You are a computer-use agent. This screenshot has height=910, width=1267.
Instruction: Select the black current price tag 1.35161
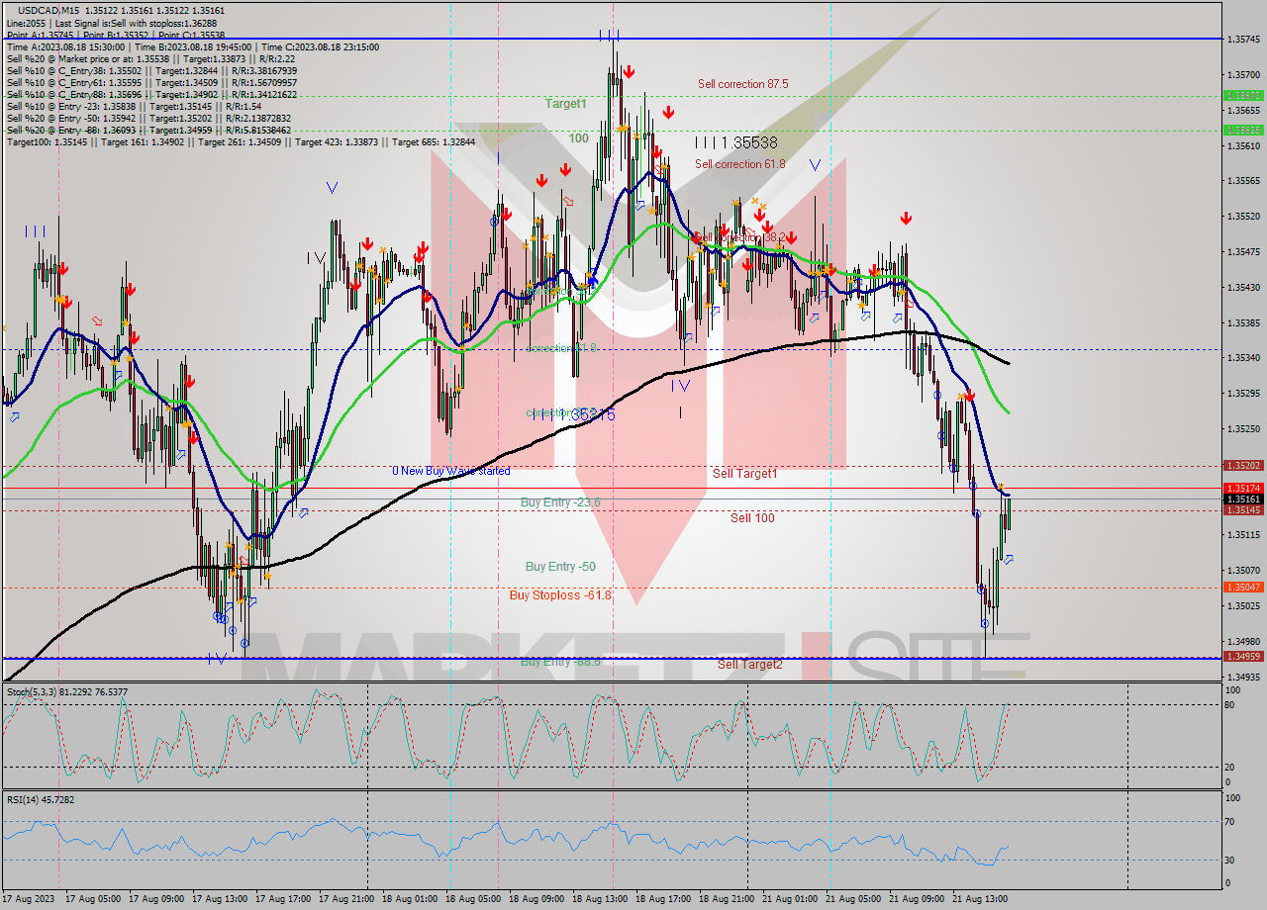click(x=1244, y=498)
